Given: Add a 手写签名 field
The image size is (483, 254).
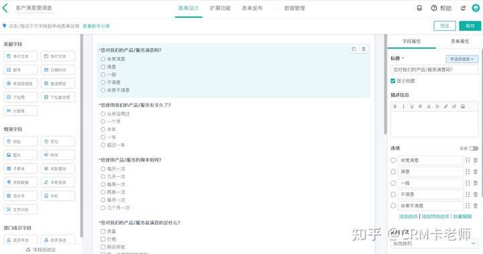Looking at the screenshot, I should (58, 182).
